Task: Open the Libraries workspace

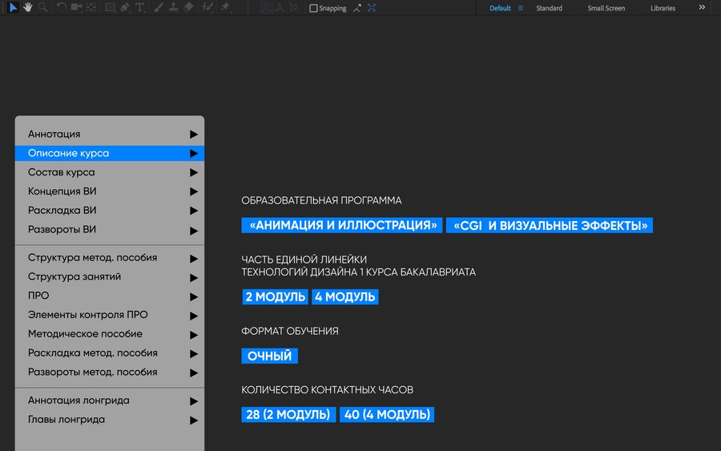Action: (663, 8)
